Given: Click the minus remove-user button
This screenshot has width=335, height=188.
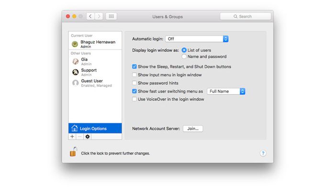Looking at the screenshot, I should (80, 136).
